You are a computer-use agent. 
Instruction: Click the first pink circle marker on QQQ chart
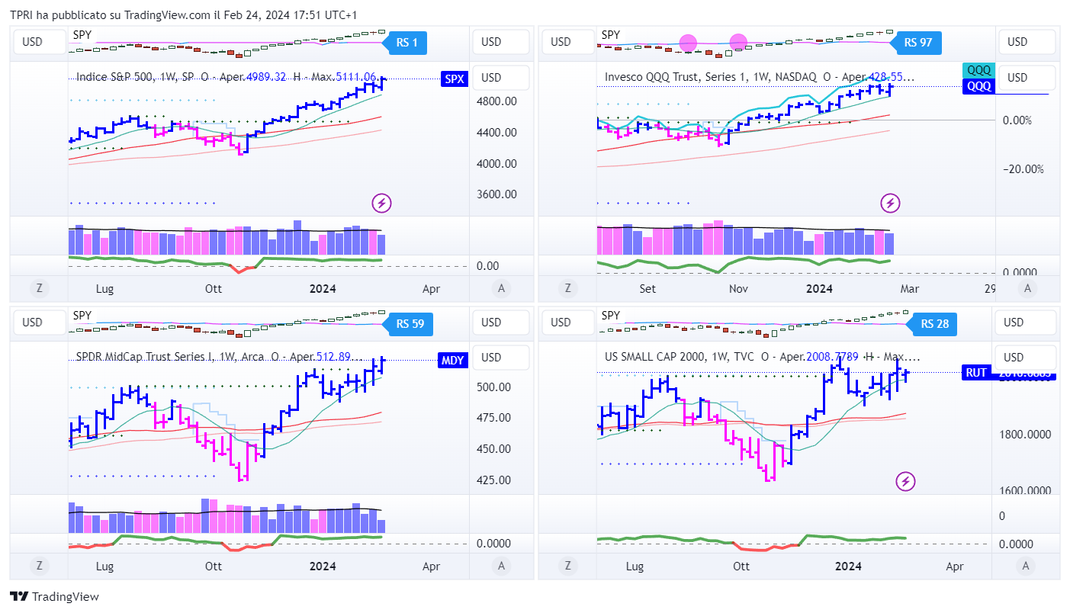coord(688,43)
